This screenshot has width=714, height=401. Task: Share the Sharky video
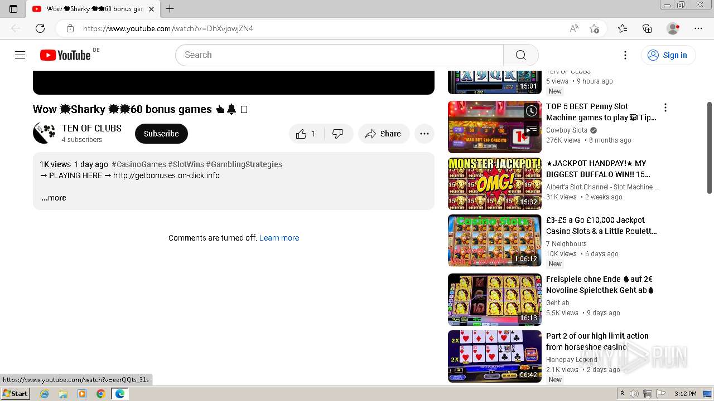384,134
